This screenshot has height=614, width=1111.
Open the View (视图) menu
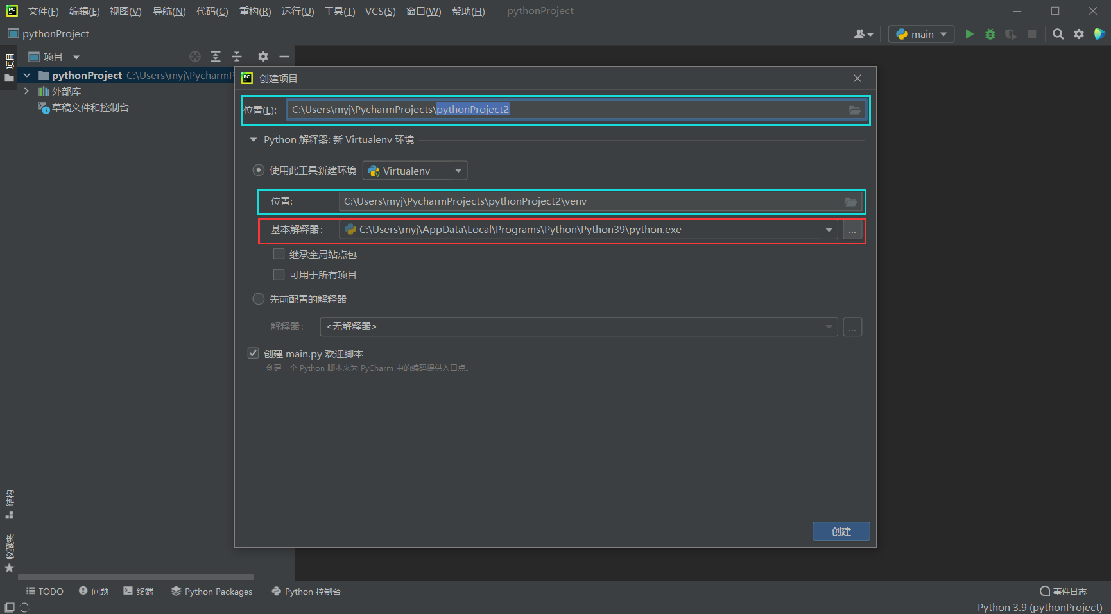click(125, 12)
